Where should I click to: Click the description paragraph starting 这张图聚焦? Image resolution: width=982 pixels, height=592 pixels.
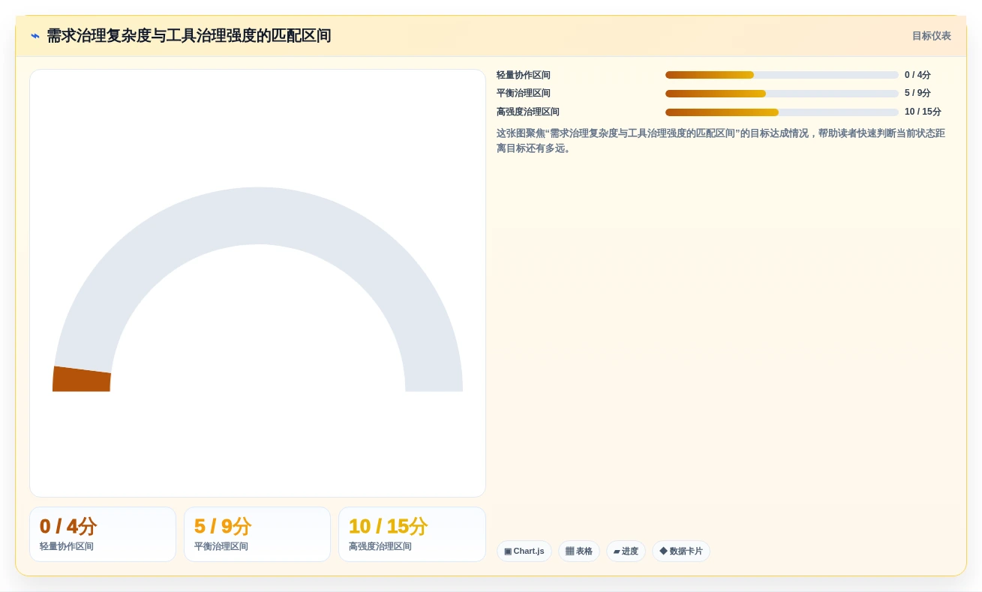pyautogui.click(x=721, y=141)
